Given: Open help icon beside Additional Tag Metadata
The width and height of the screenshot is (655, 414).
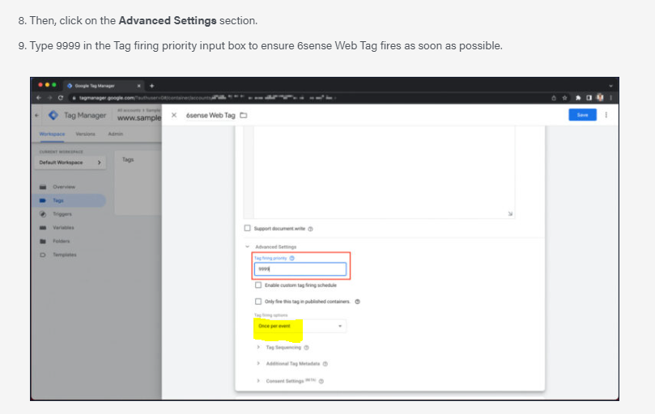Looking at the screenshot, I should coord(325,364).
